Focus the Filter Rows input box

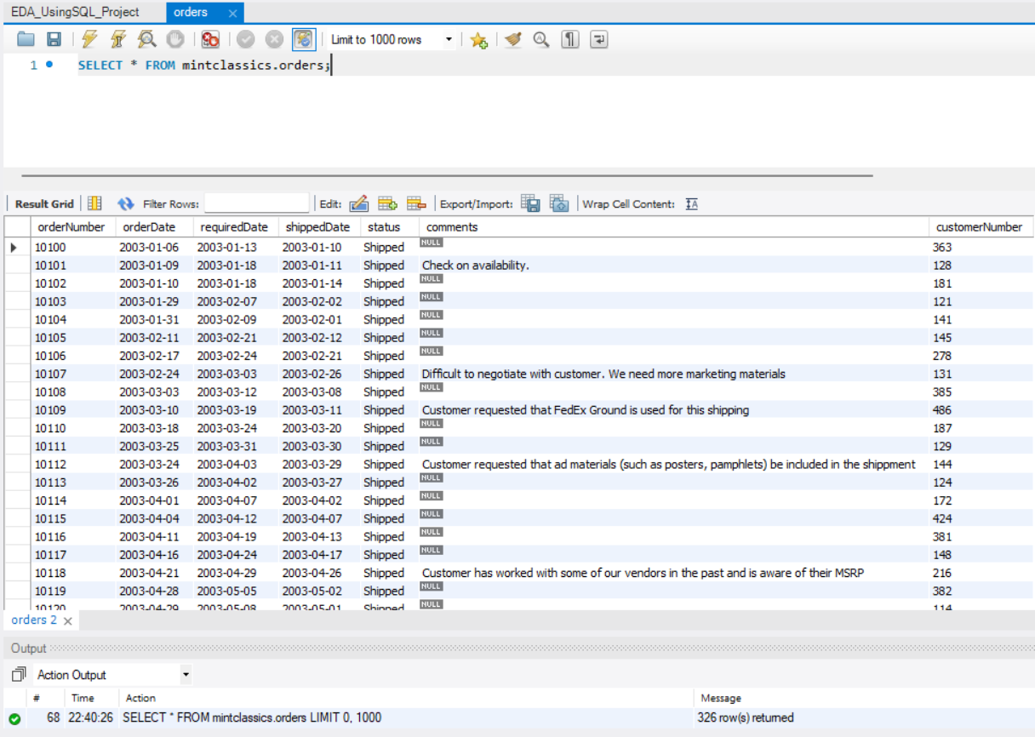tap(256, 203)
